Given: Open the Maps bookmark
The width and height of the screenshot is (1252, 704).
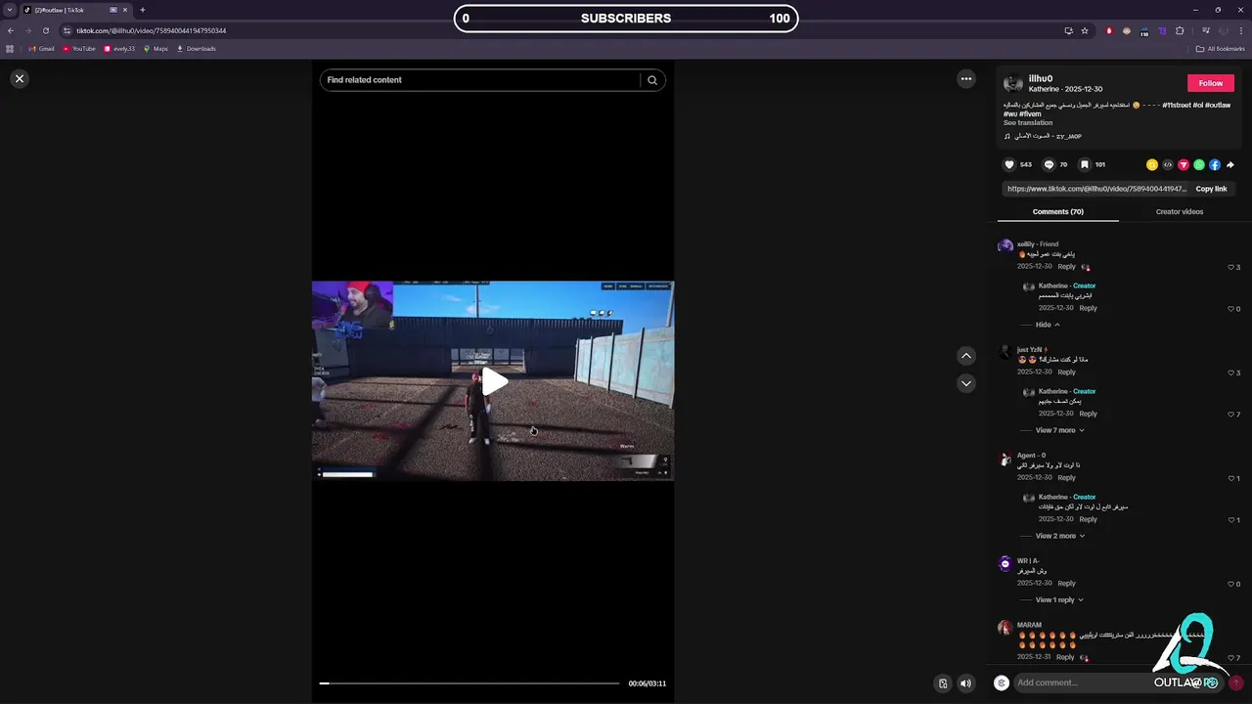Looking at the screenshot, I should (156, 49).
